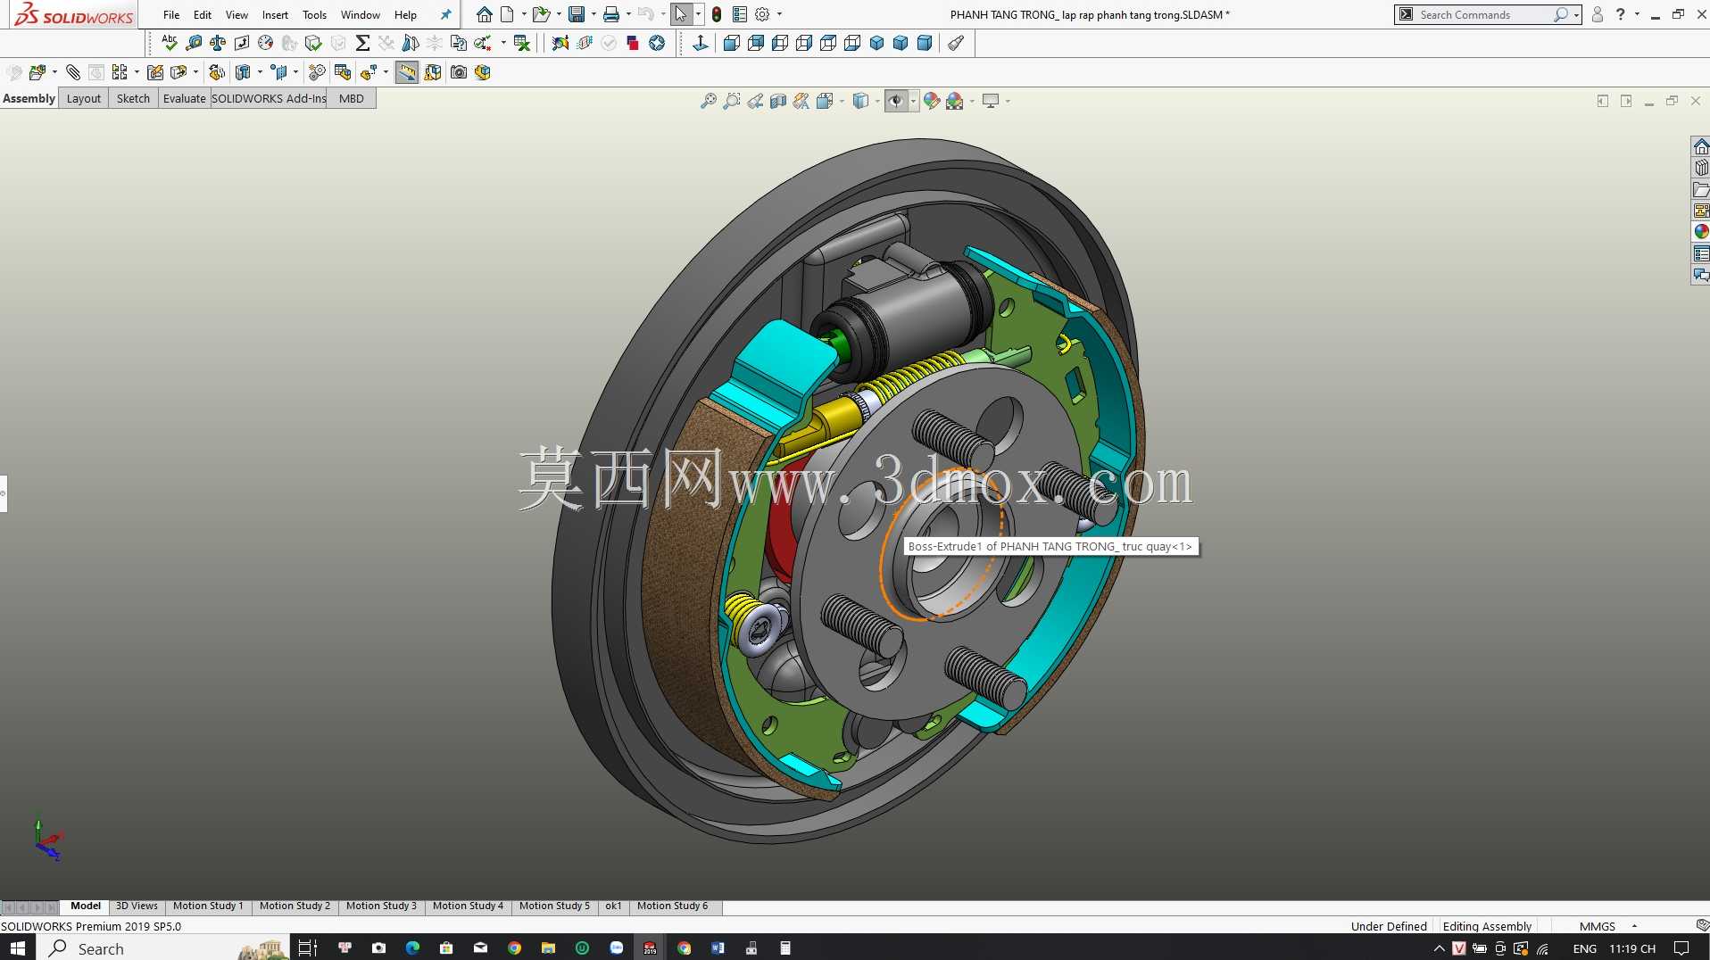Click the Edit Appearance color ball icon

[931, 101]
